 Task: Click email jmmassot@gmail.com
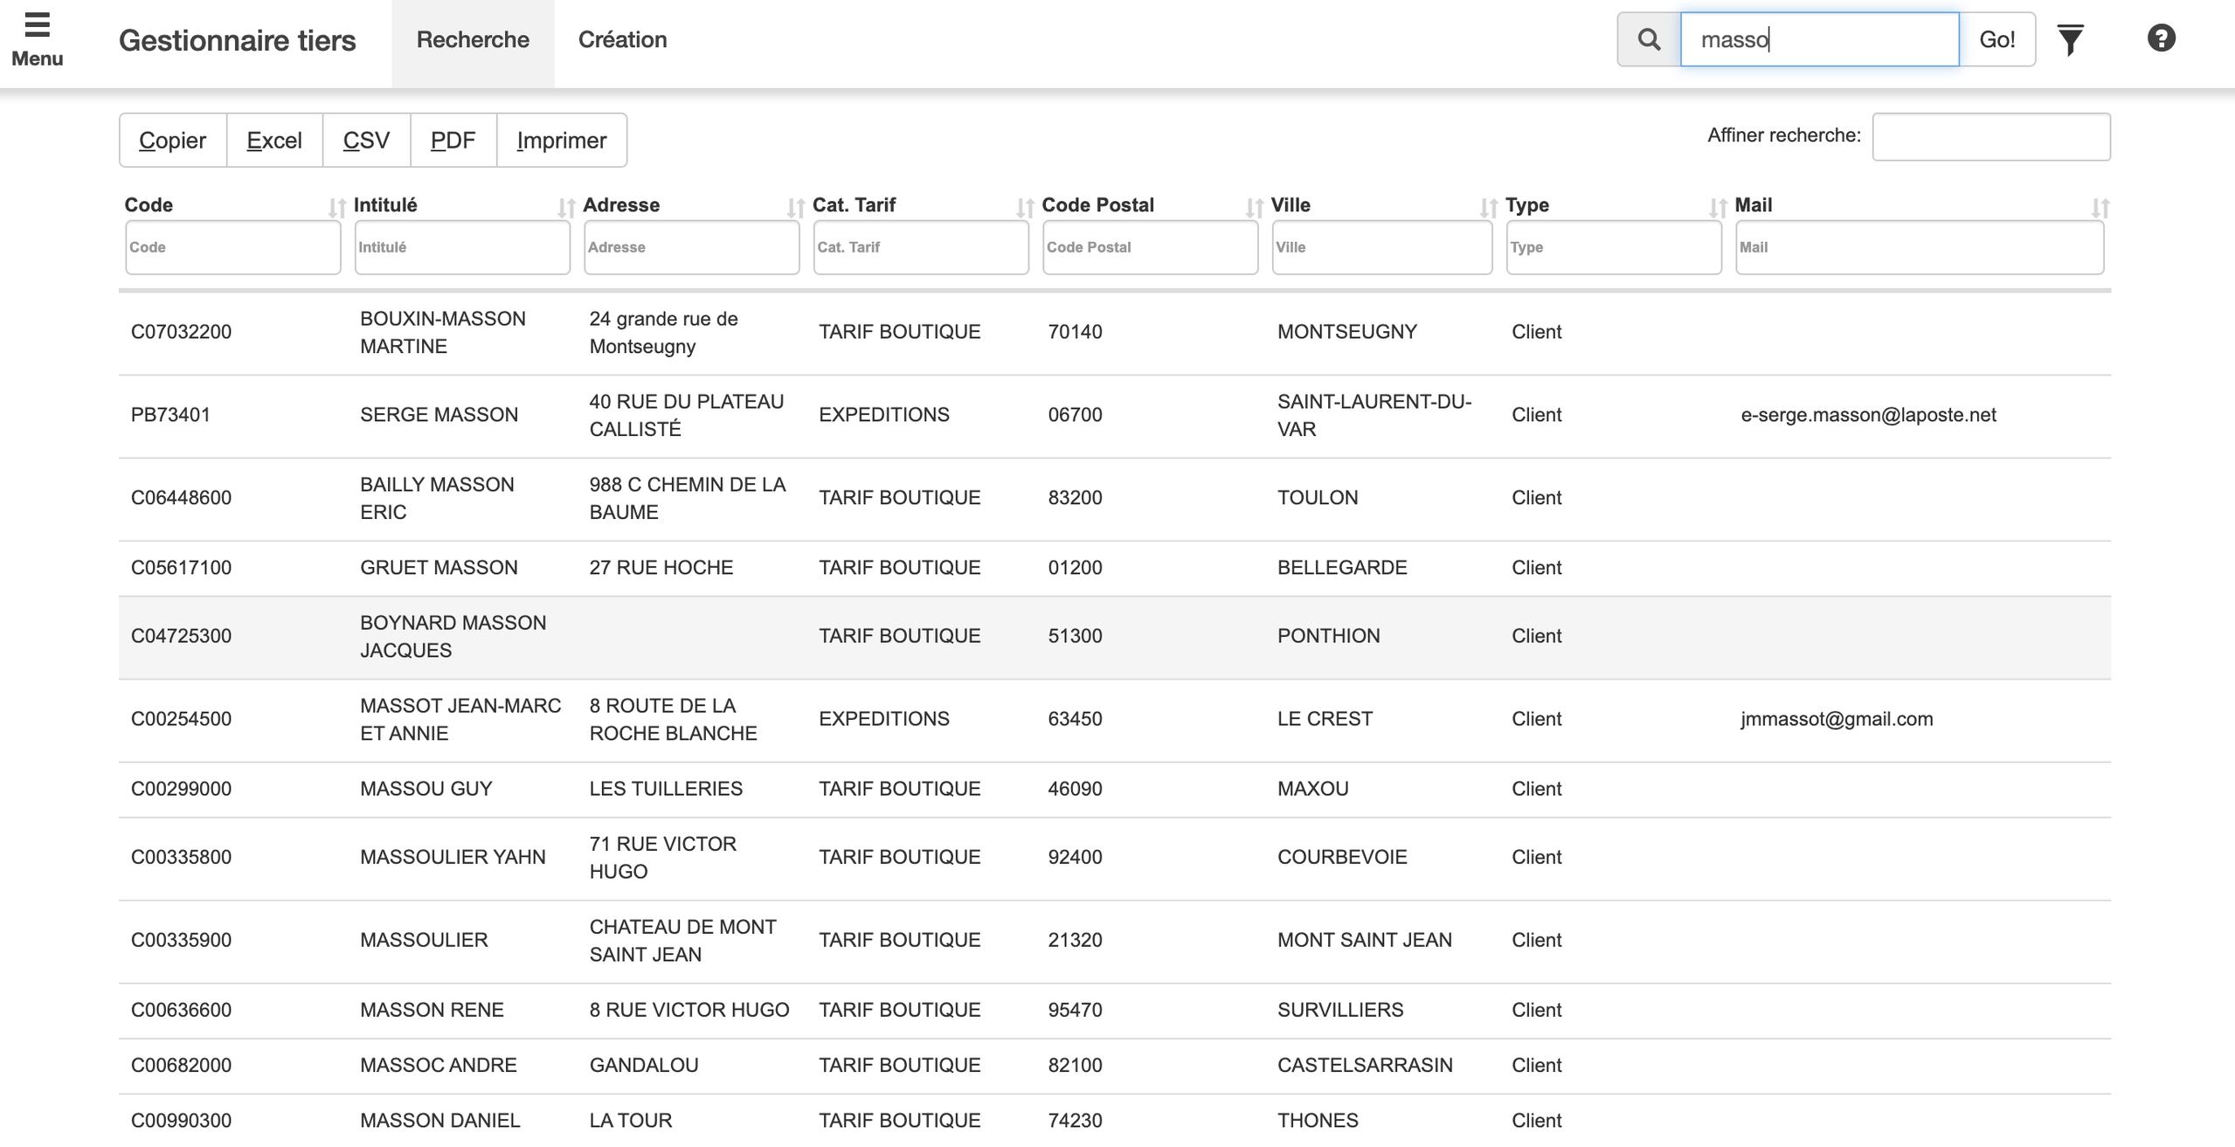point(1837,719)
